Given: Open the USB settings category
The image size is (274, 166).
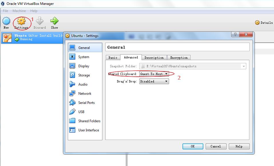Looking at the screenshot, I should 85,112.
